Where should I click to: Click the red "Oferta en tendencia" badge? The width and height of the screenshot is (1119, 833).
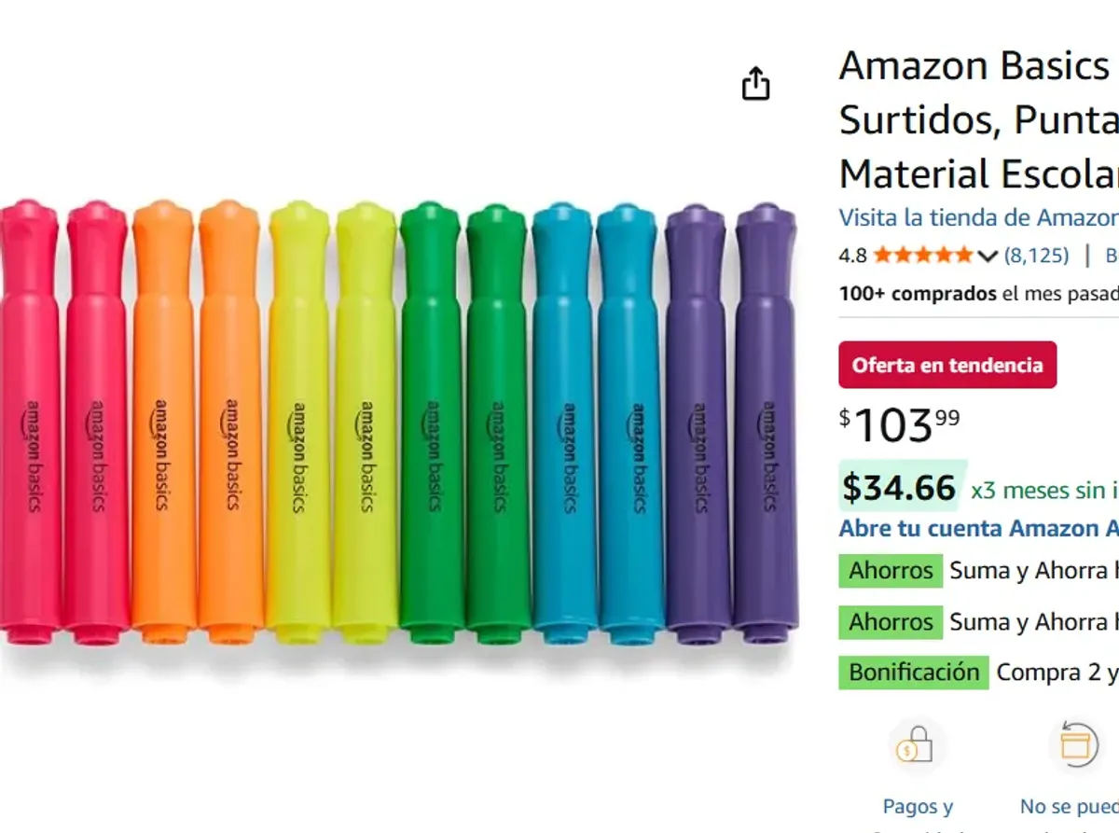click(x=947, y=365)
